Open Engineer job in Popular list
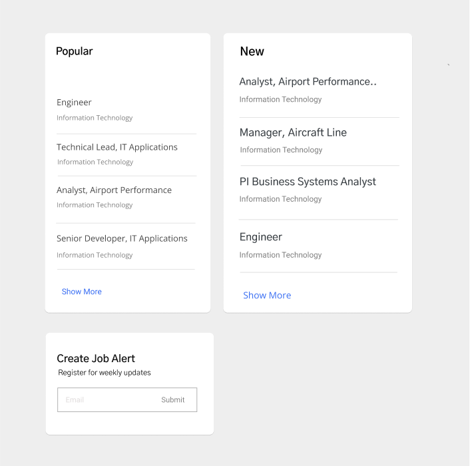Screen dimensions: 470x466 coord(75,103)
